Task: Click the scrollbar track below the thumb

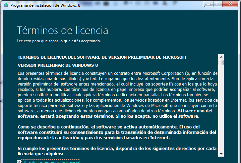Action: [x=221, y=108]
